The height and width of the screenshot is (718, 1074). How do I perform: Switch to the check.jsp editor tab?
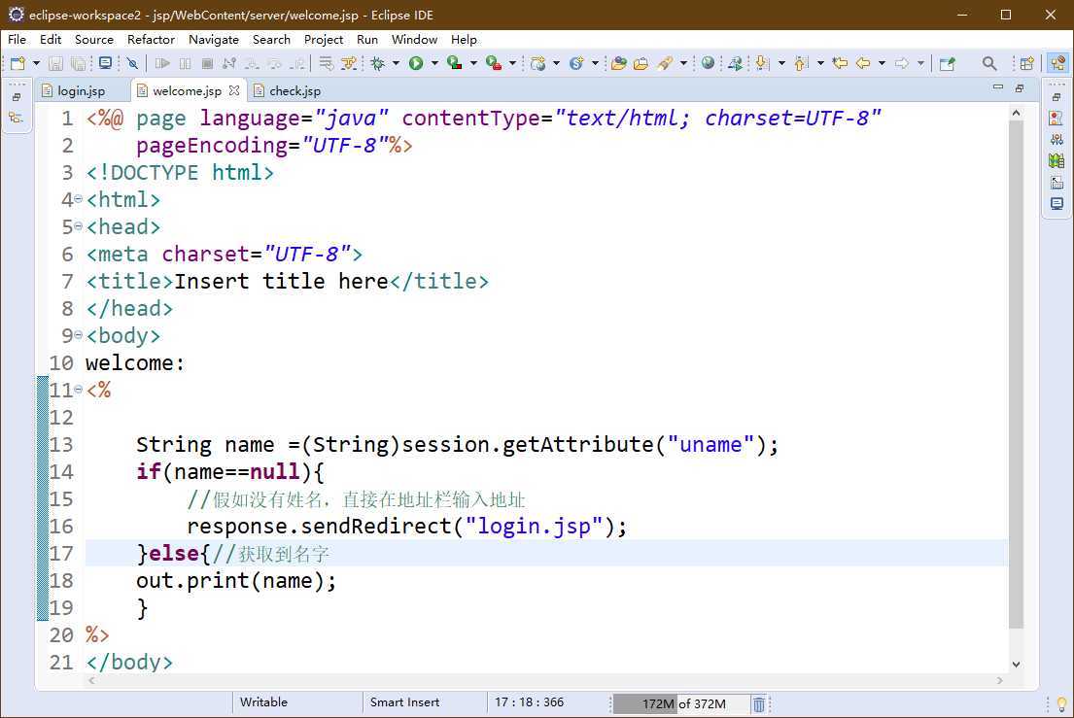pyautogui.click(x=287, y=90)
